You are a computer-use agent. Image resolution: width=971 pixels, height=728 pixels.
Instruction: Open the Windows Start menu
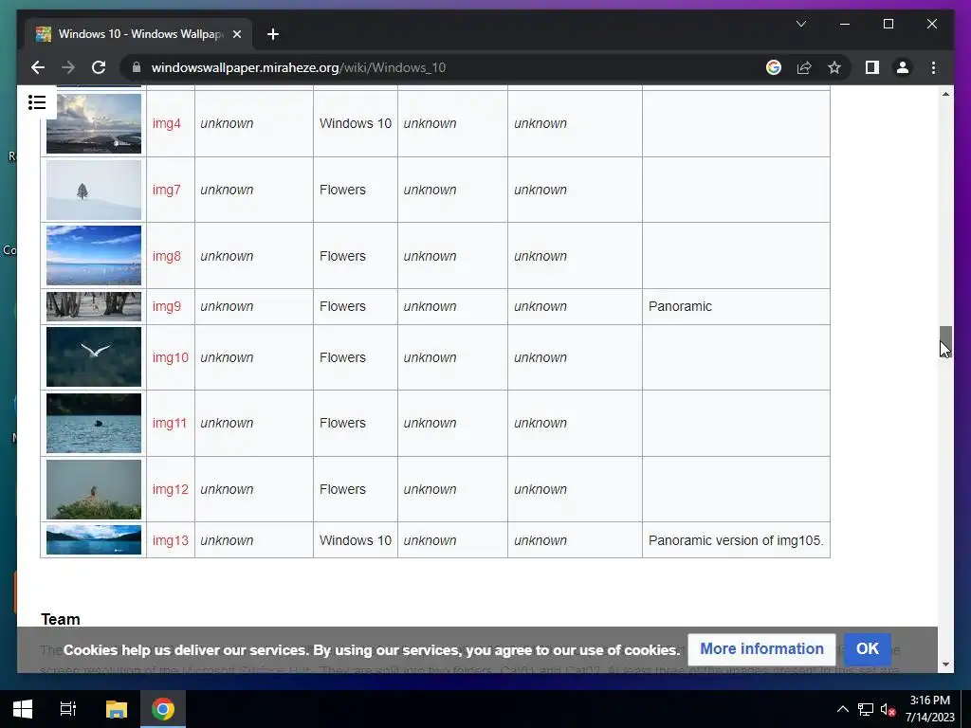tap(23, 709)
